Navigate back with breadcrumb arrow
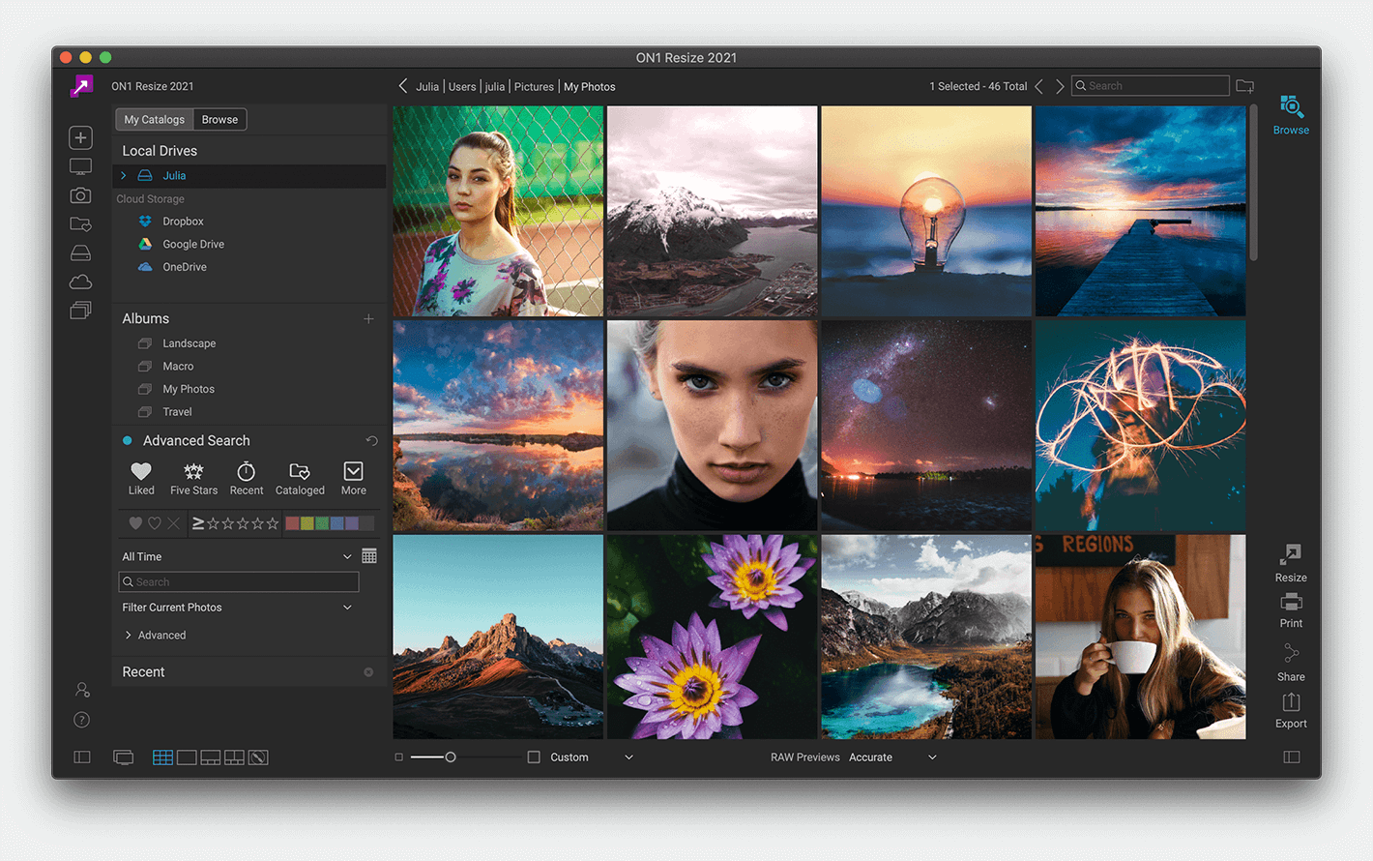This screenshot has width=1373, height=861. point(403,86)
